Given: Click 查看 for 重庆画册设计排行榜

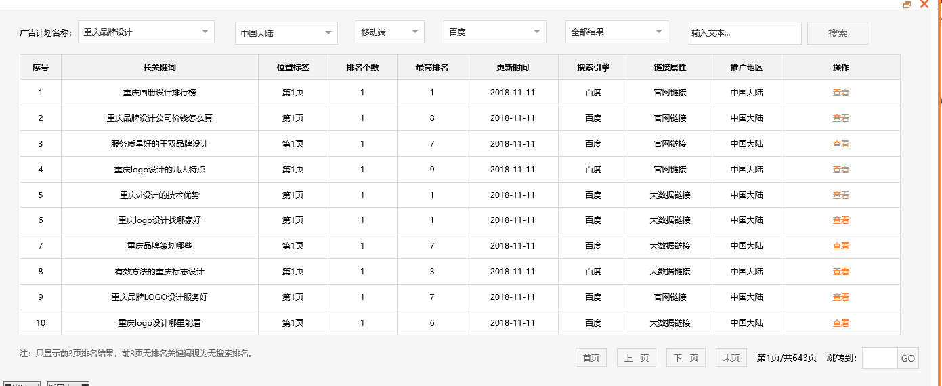Looking at the screenshot, I should point(841,93).
